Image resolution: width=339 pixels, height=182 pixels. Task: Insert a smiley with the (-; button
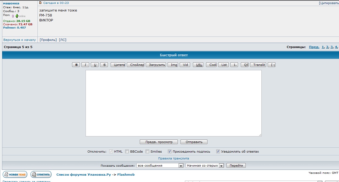coord(272,65)
